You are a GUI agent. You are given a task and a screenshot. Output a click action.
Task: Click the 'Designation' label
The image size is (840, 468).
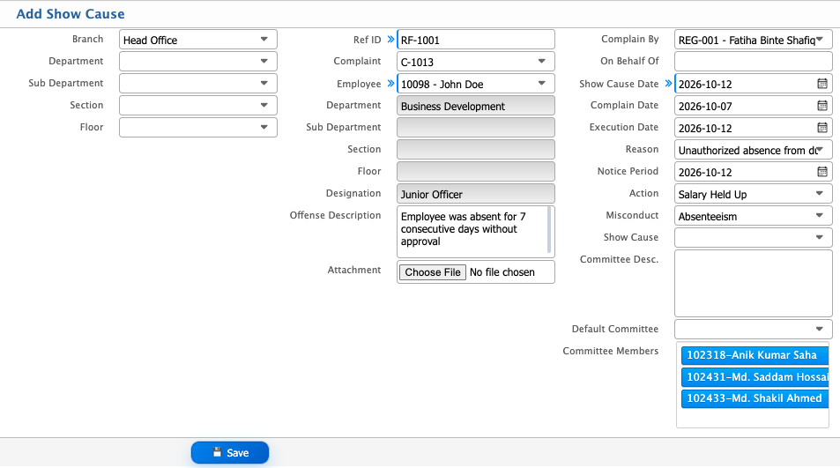pos(353,193)
